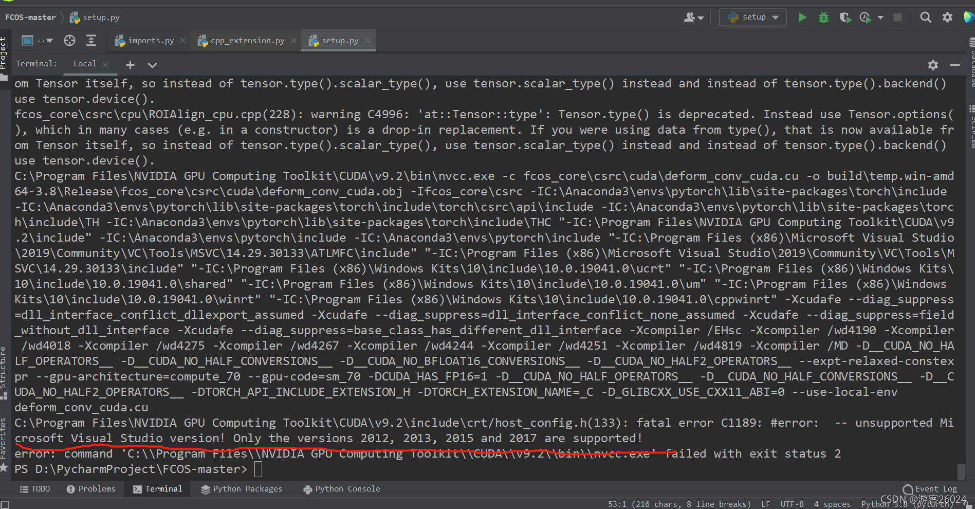Open a new terminal session with the plus icon
Viewport: 975px width, 509px height.
[x=130, y=65]
